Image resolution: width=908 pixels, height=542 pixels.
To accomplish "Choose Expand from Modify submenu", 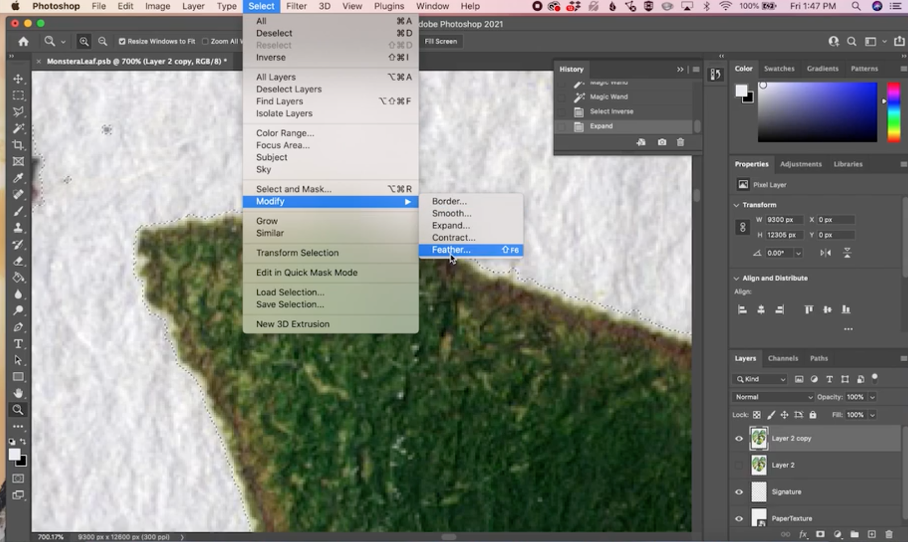I will point(471,225).
